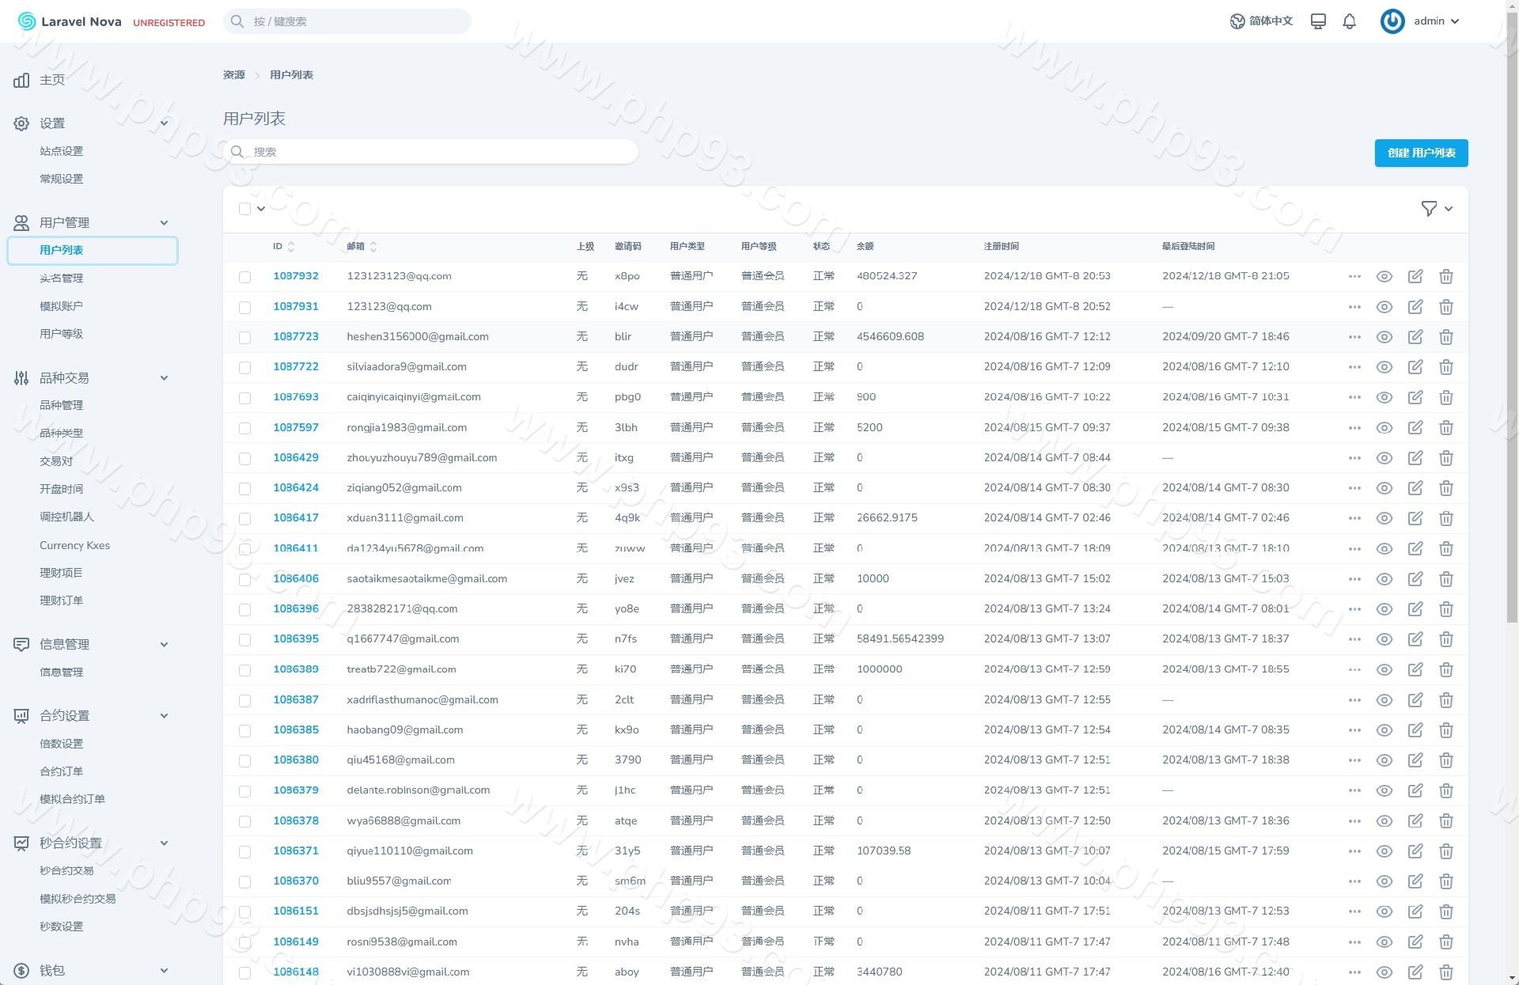Tick the checkbox for user 1086429
Screen dimensions: 1519x985
coord(244,458)
